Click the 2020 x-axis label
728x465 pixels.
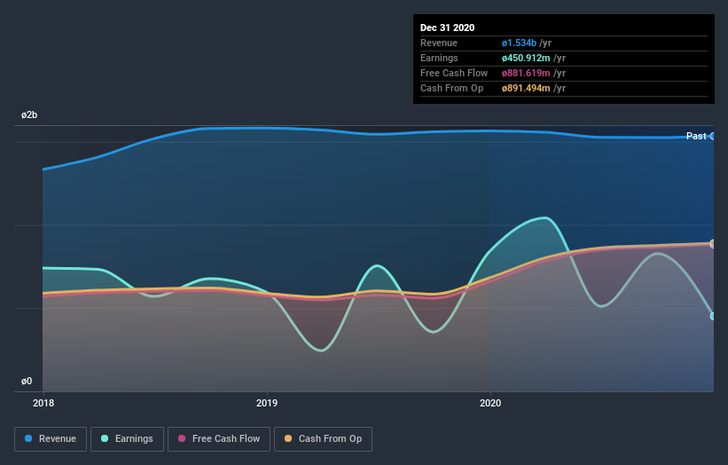coord(490,403)
